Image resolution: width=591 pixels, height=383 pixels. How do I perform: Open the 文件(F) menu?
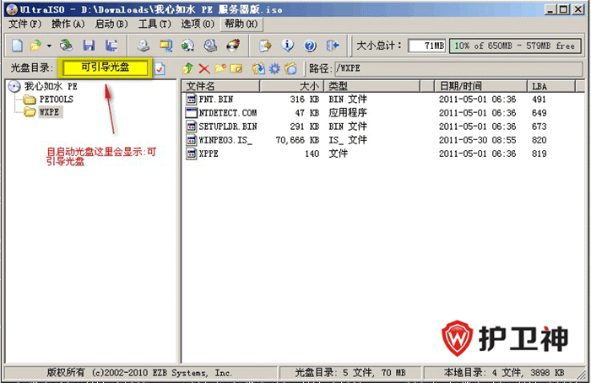(x=24, y=24)
